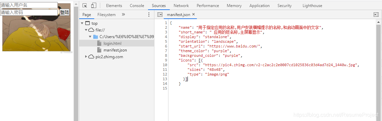Image resolution: width=382 pixels, height=121 pixels.
Task: Click the "image/png" type value
Action: click(x=217, y=74)
